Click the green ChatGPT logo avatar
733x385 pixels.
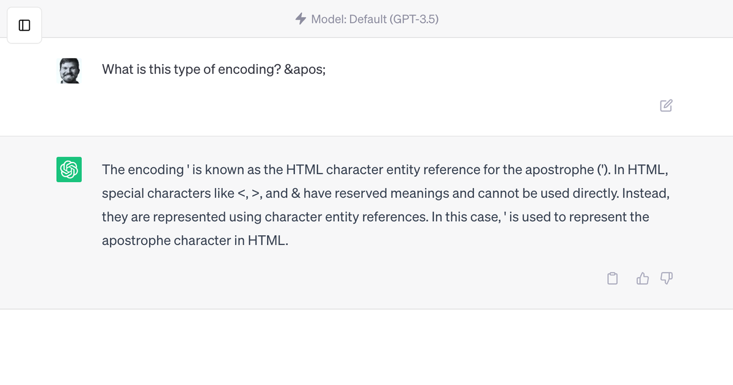click(x=69, y=169)
